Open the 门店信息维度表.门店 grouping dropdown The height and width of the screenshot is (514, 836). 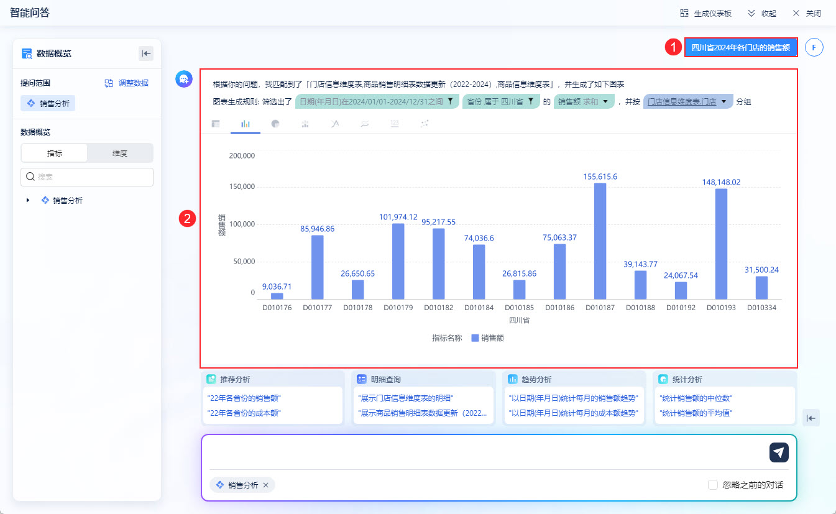point(688,101)
